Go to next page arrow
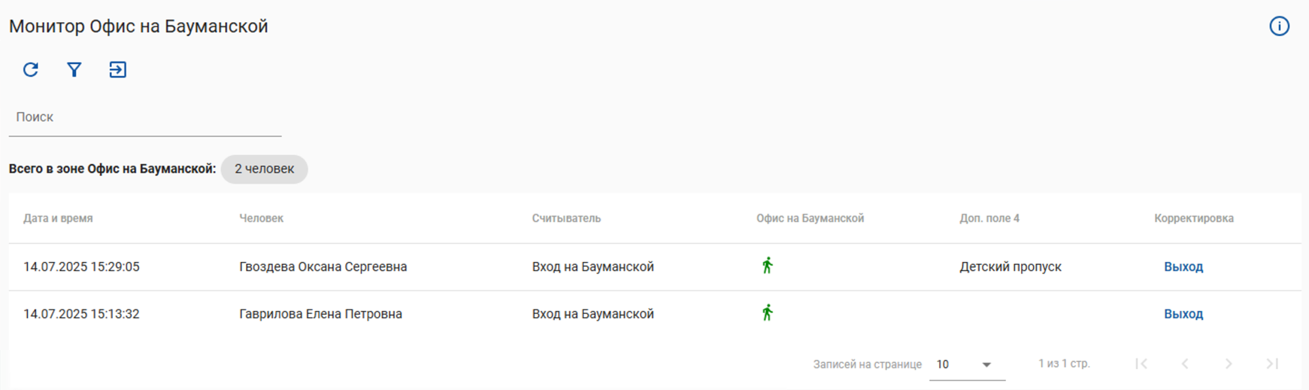The image size is (1309, 390). click(1228, 364)
